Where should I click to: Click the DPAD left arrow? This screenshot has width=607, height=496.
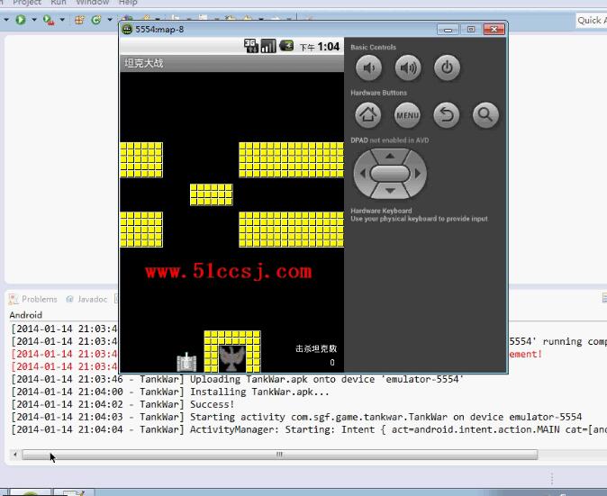(x=362, y=174)
